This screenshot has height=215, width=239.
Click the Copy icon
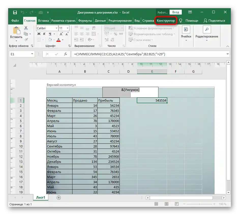[x=26, y=34]
